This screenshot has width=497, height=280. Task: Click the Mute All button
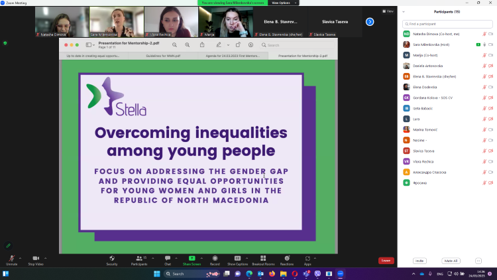point(451,261)
